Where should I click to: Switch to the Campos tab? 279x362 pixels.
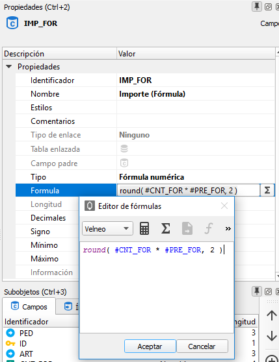click(x=29, y=307)
